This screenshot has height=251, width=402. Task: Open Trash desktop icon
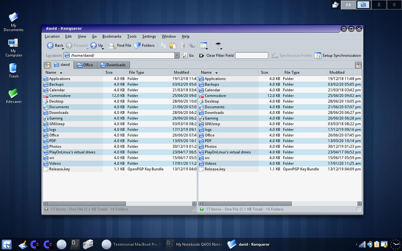(x=13, y=71)
